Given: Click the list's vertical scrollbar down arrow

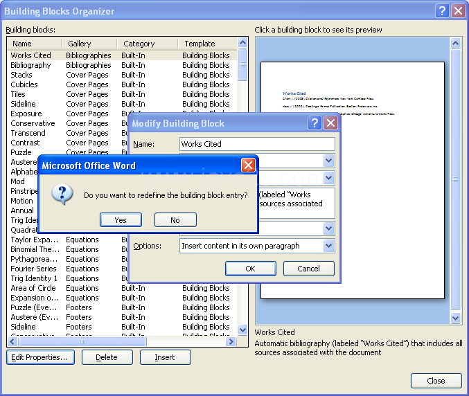Looking at the screenshot, I should point(242,330).
